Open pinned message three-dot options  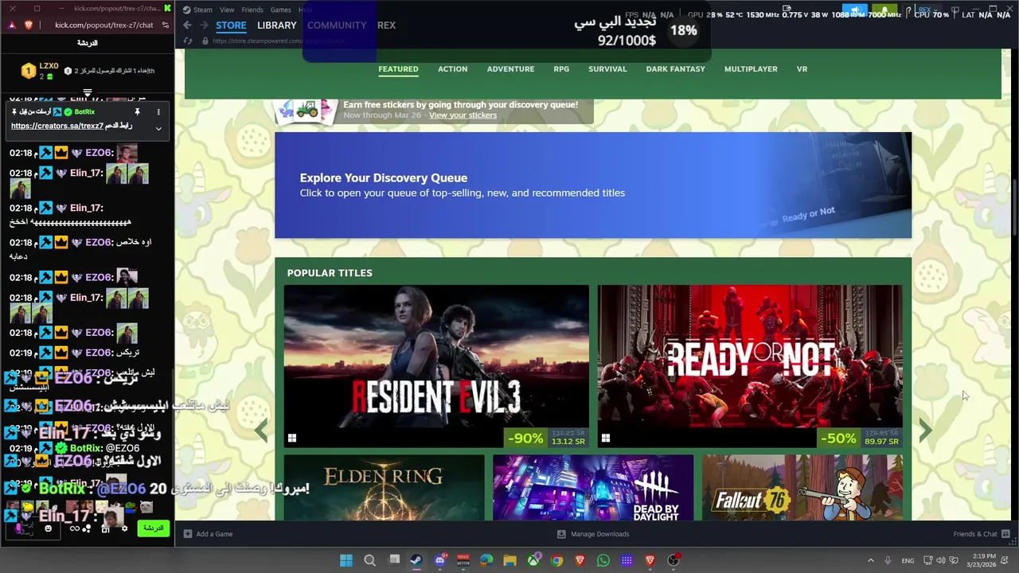click(158, 112)
